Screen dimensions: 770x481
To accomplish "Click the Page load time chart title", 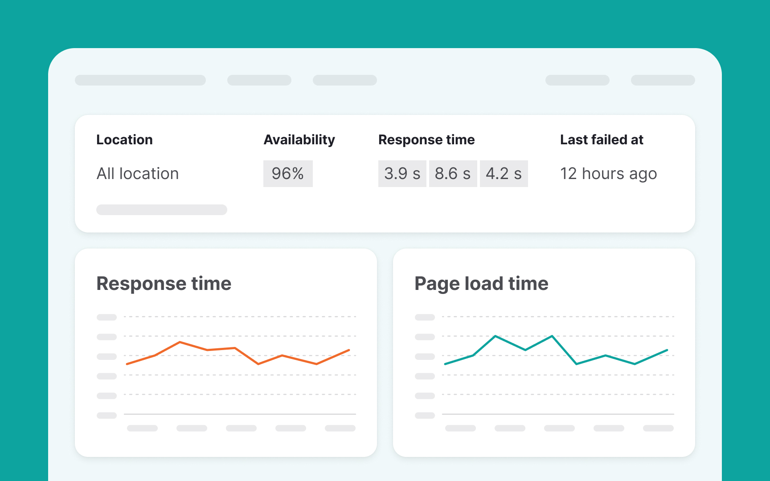I will pos(481,284).
